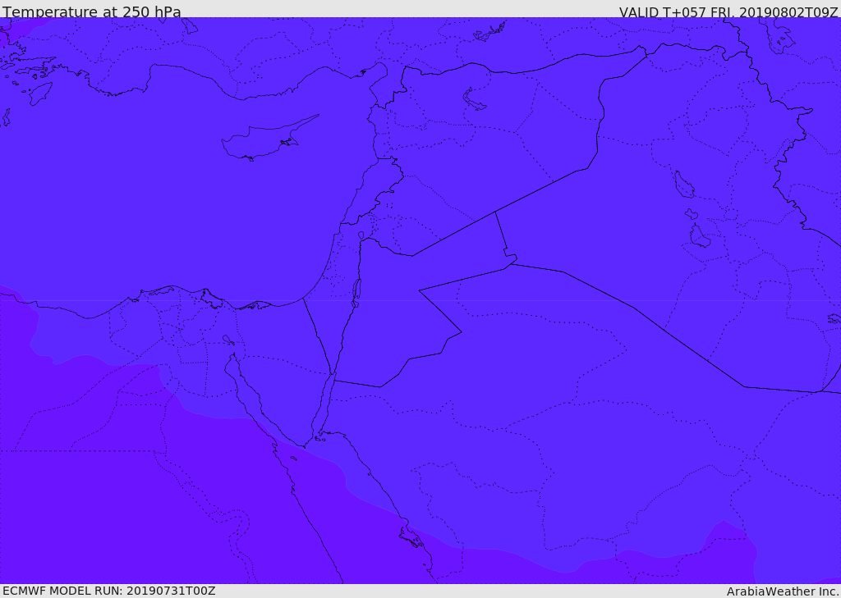Click the 'ECMWF MODEL RUN: 20190731T00Z' text

(109, 591)
